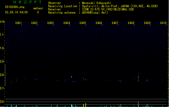Click the Observer field label
This screenshot has width=169, height=107.
point(55,3)
